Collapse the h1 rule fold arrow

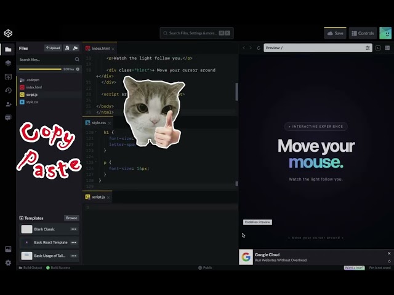coord(95,132)
